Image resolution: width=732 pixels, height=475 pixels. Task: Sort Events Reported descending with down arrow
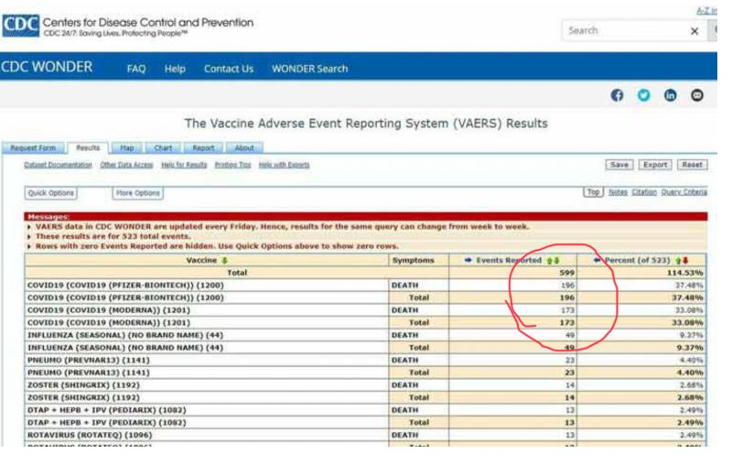pos(556,261)
